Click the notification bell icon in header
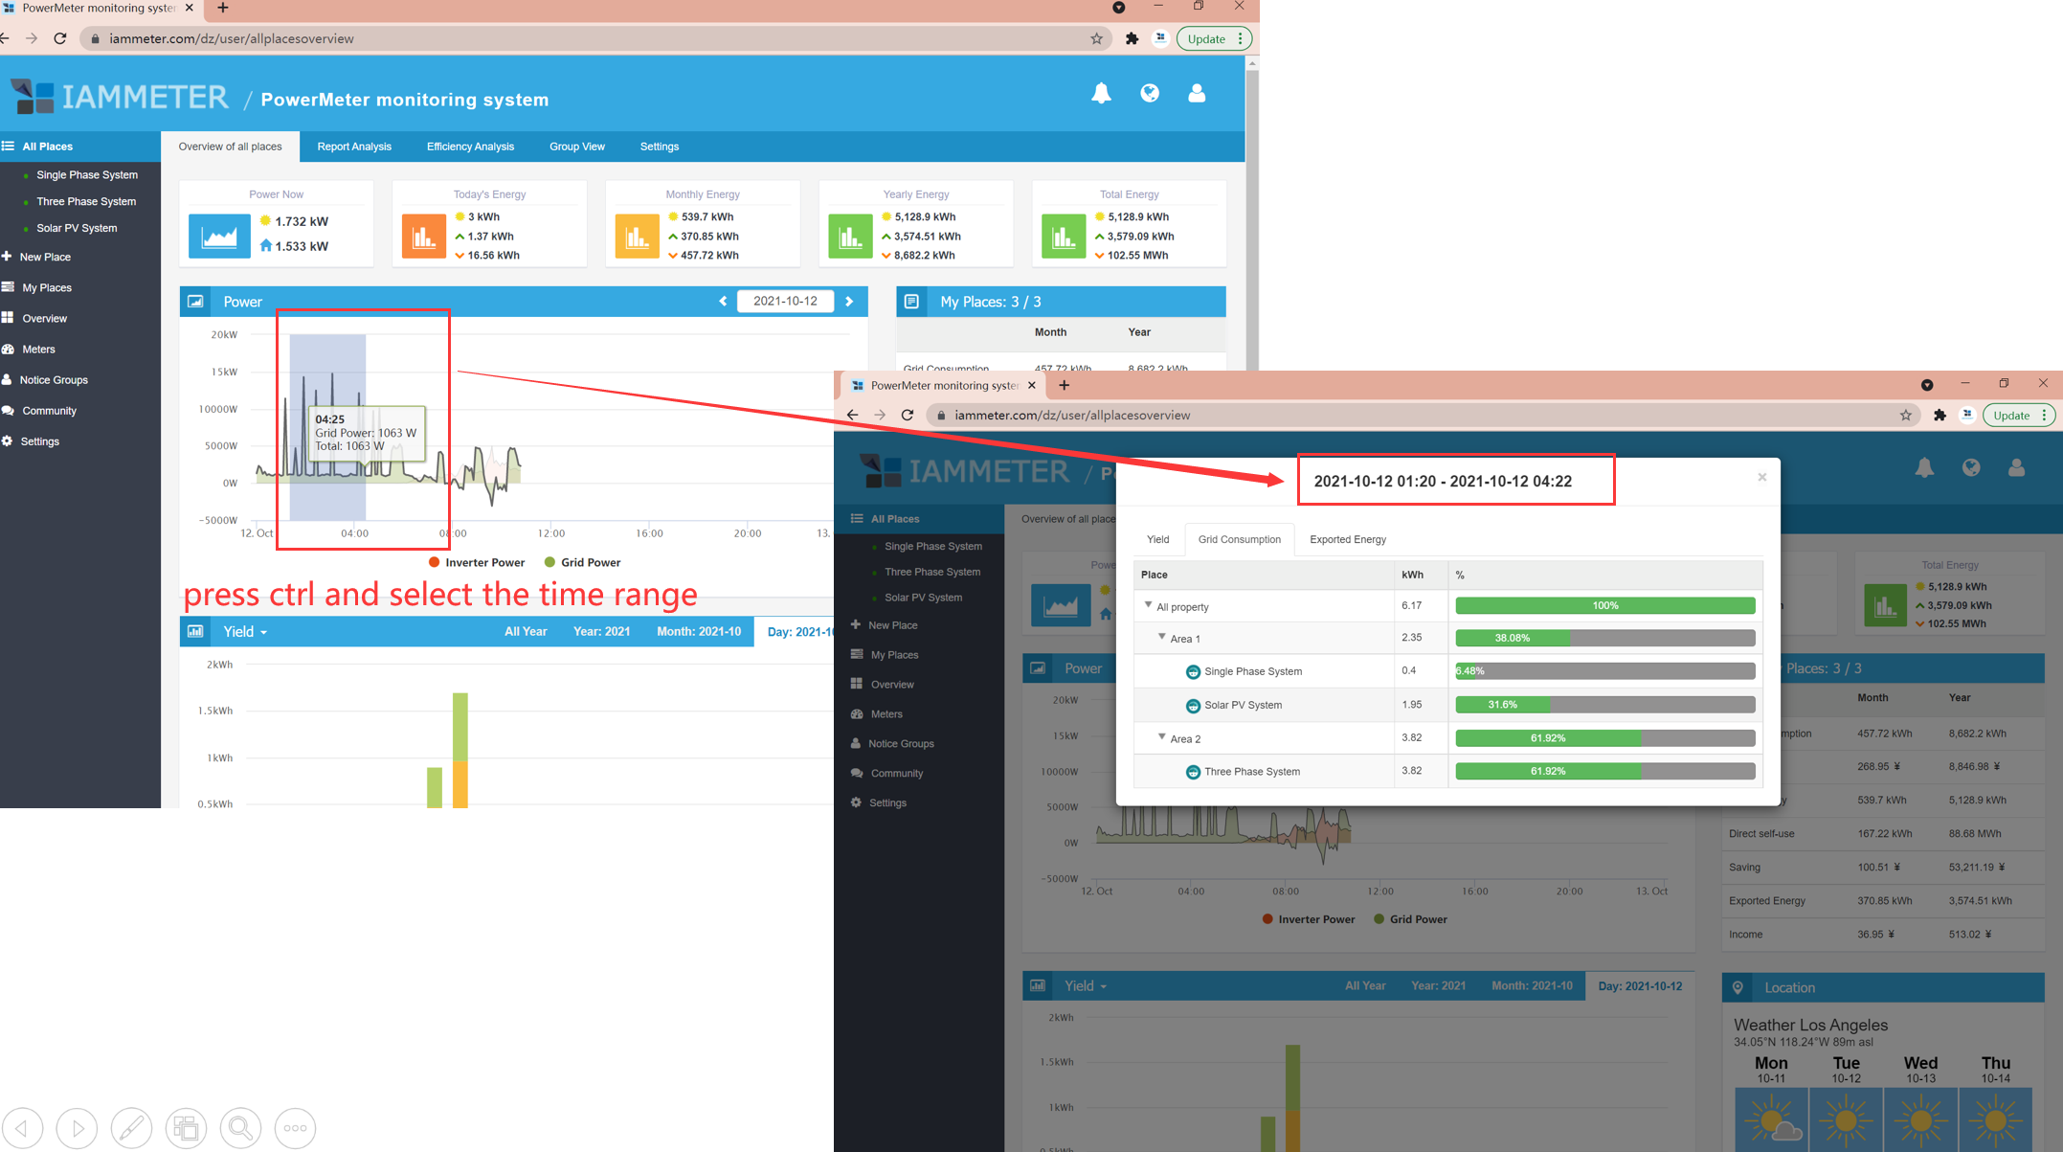The image size is (2063, 1152). pyautogui.click(x=1101, y=93)
